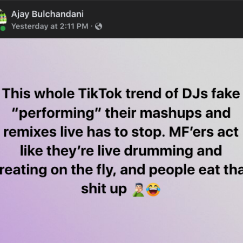
Task: Click the words "shit up" in the post
Action: point(104,189)
